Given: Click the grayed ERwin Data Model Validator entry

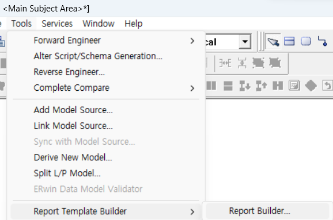Looking at the screenshot, I should click(106, 189).
